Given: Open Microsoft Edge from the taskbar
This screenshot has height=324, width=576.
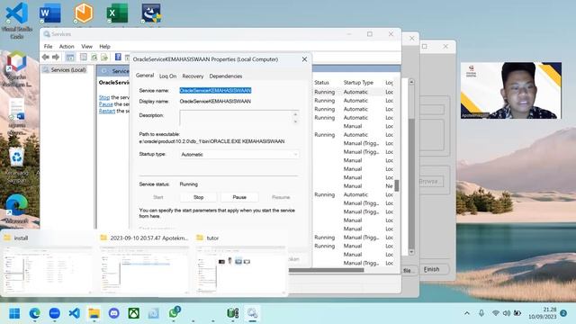Looking at the screenshot, I should click(x=35, y=313).
